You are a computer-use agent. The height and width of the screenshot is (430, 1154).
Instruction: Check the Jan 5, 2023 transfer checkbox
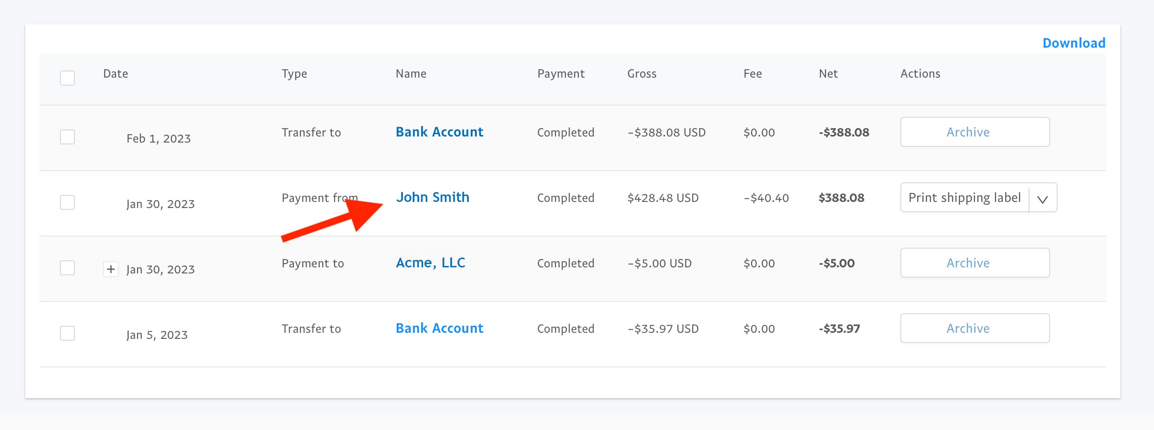pyautogui.click(x=67, y=333)
